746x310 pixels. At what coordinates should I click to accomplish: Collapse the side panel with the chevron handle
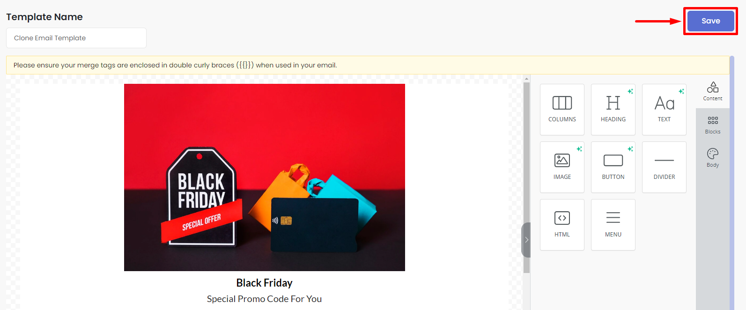tap(526, 240)
